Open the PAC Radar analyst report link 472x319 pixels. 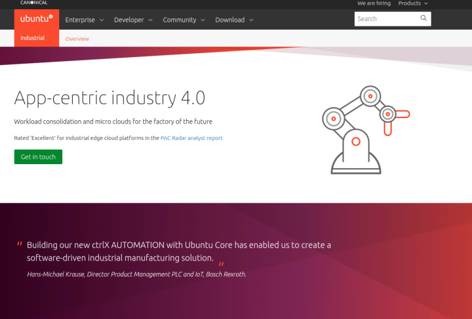pos(191,138)
